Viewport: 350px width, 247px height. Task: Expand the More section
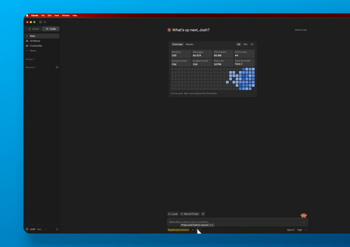42,51
